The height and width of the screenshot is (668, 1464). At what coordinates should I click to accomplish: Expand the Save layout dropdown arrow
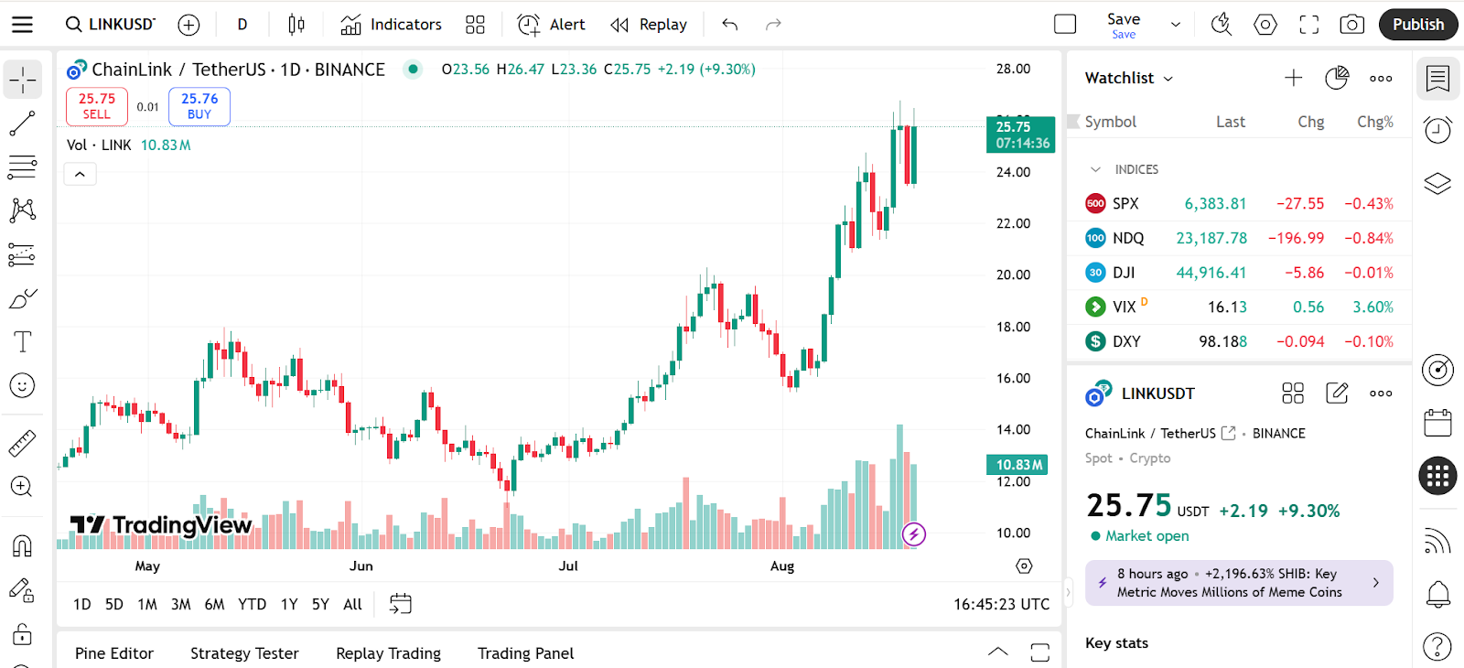coord(1176,25)
